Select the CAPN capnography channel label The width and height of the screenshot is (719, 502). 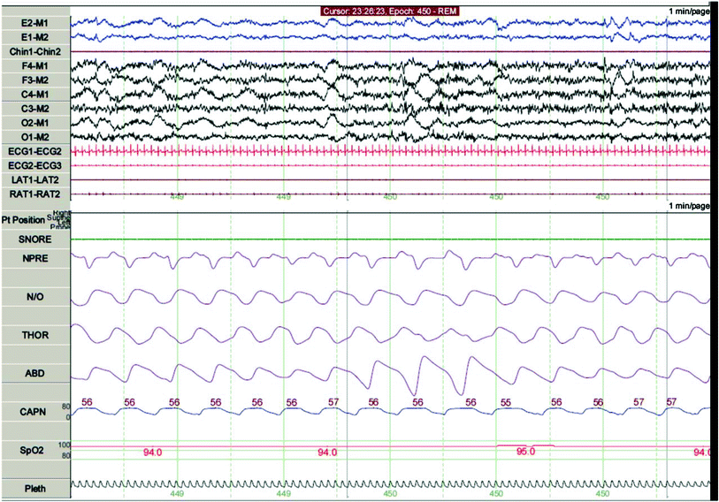33,412
